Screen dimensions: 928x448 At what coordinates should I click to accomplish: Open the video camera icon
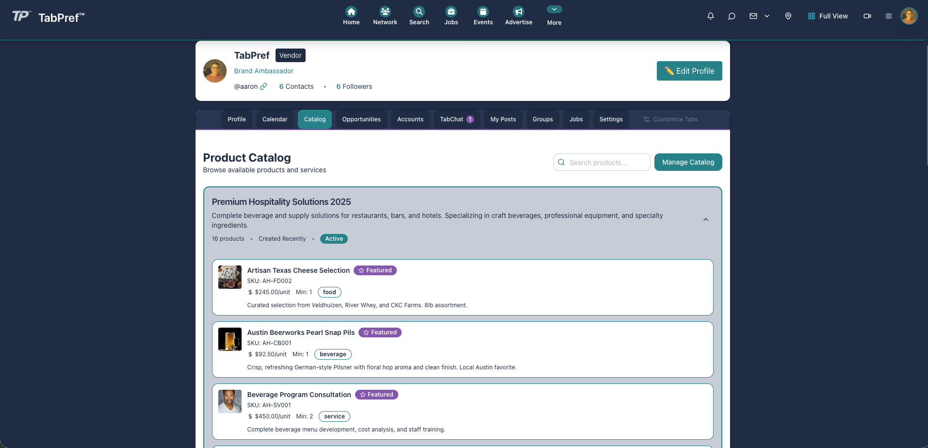[x=867, y=16]
